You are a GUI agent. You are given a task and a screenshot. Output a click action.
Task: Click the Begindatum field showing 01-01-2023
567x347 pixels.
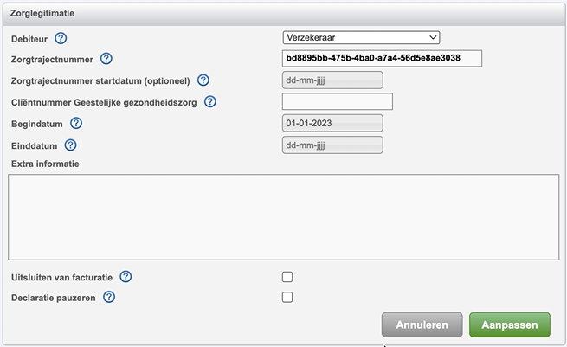(332, 123)
